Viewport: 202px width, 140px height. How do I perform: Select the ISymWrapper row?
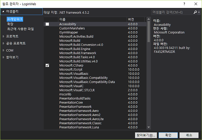95,32
